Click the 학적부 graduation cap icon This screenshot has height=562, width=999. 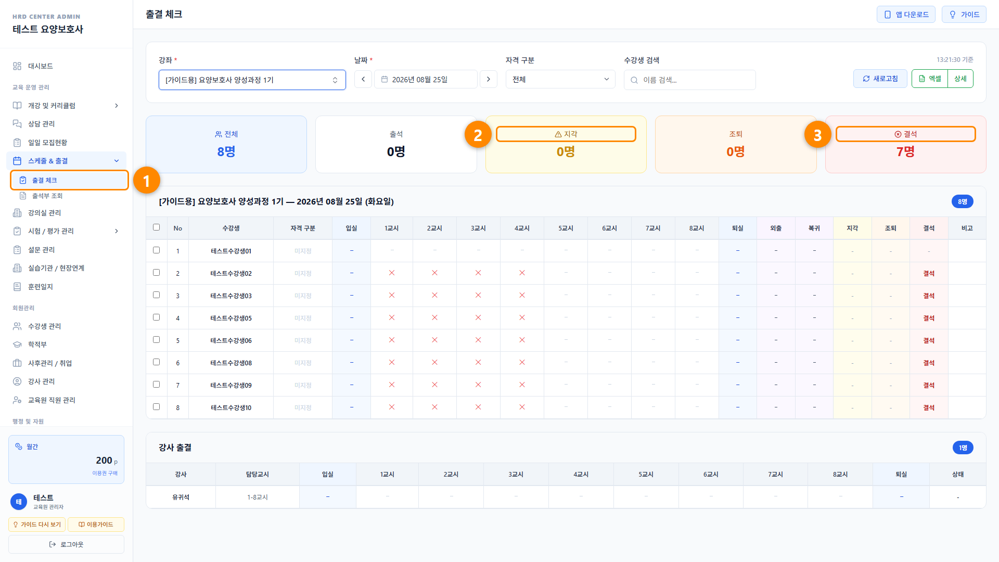pyautogui.click(x=17, y=344)
